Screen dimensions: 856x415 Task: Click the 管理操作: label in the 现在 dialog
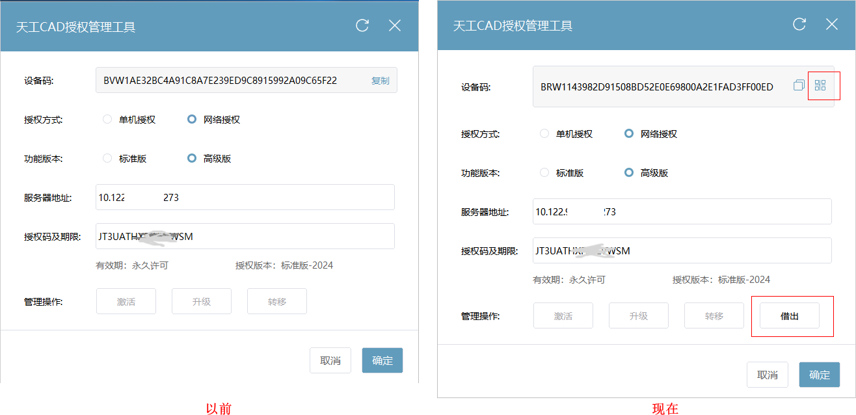(x=481, y=316)
